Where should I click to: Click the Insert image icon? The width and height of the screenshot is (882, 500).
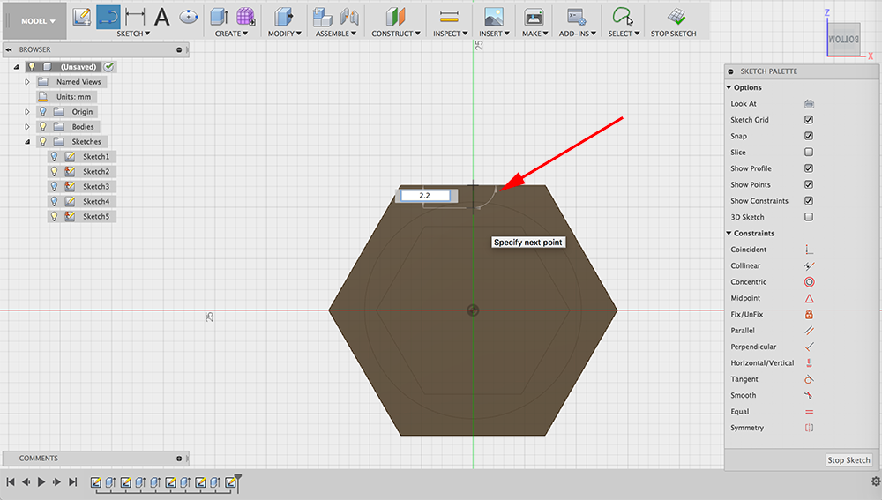coord(494,17)
